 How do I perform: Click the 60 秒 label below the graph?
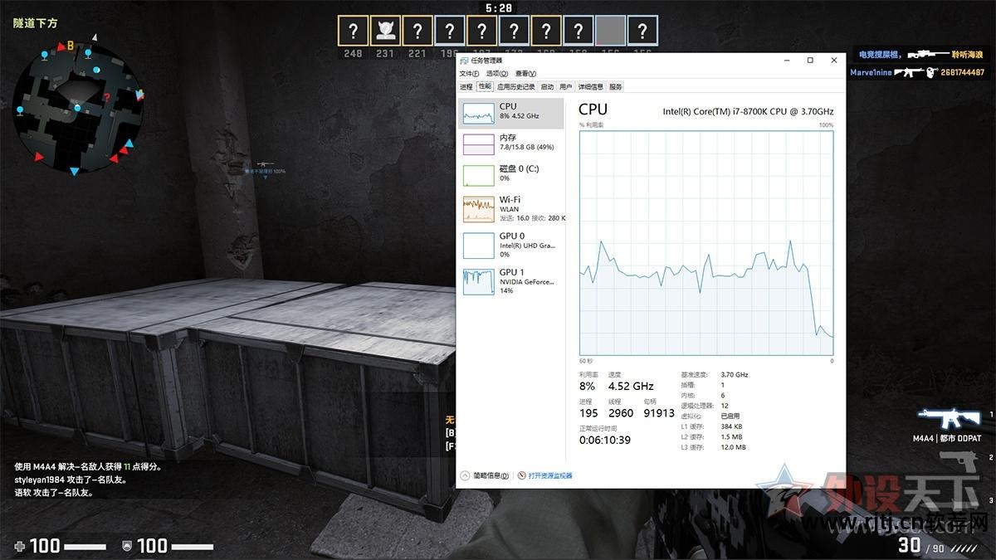click(586, 361)
